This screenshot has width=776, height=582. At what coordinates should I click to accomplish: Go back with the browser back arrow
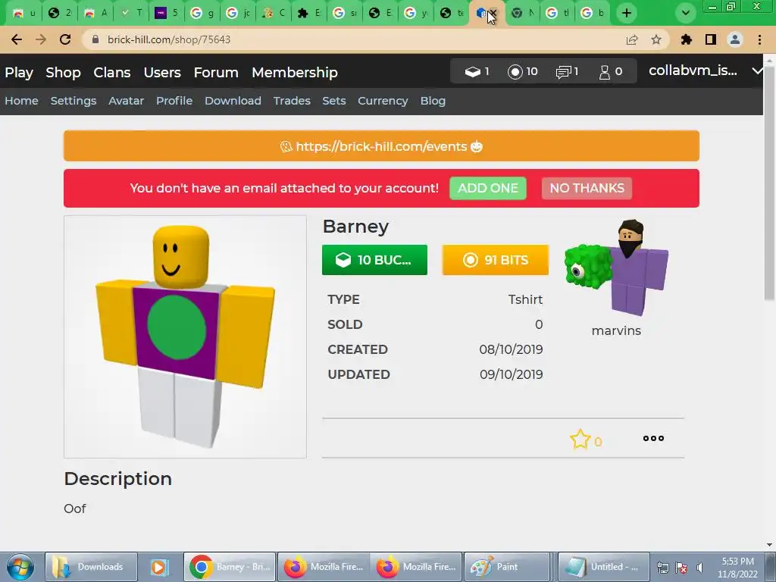[x=17, y=39]
